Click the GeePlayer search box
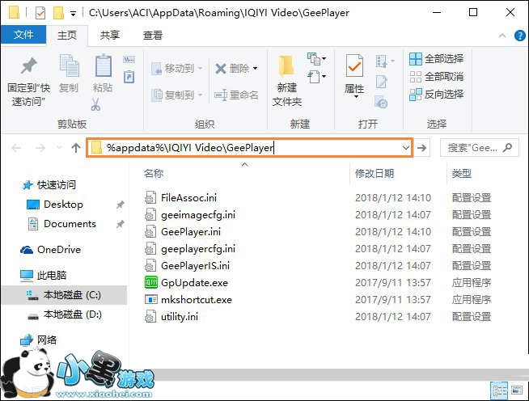529x401 pixels. pyautogui.click(x=480, y=148)
